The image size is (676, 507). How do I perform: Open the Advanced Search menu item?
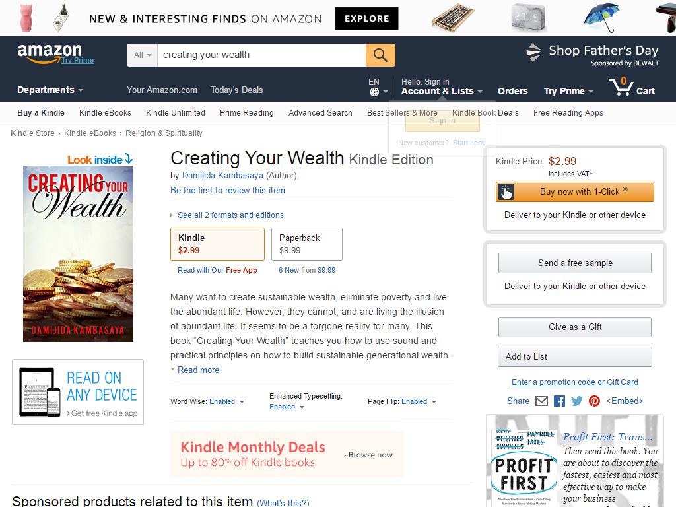pos(320,113)
